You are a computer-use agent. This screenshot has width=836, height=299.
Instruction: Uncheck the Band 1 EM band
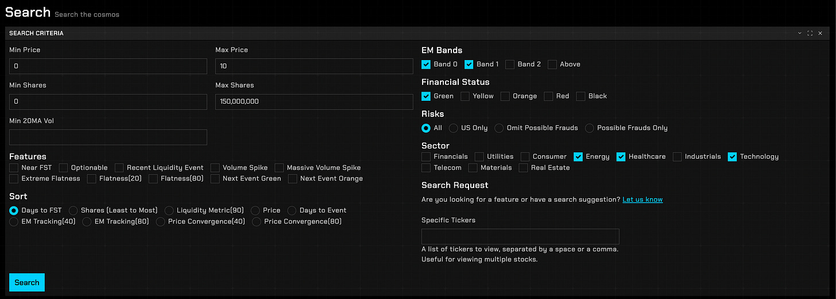(469, 64)
